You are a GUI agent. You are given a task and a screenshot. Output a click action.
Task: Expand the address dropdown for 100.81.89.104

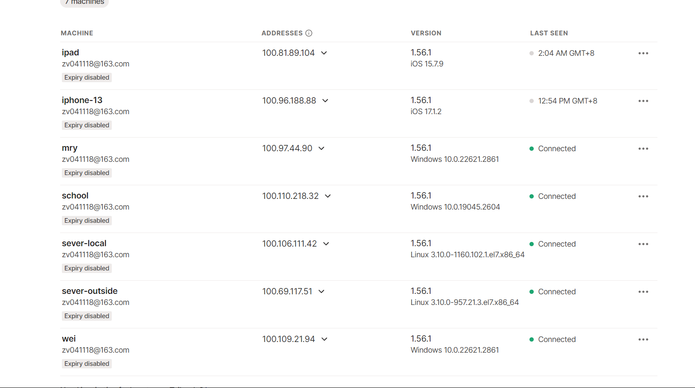(324, 53)
